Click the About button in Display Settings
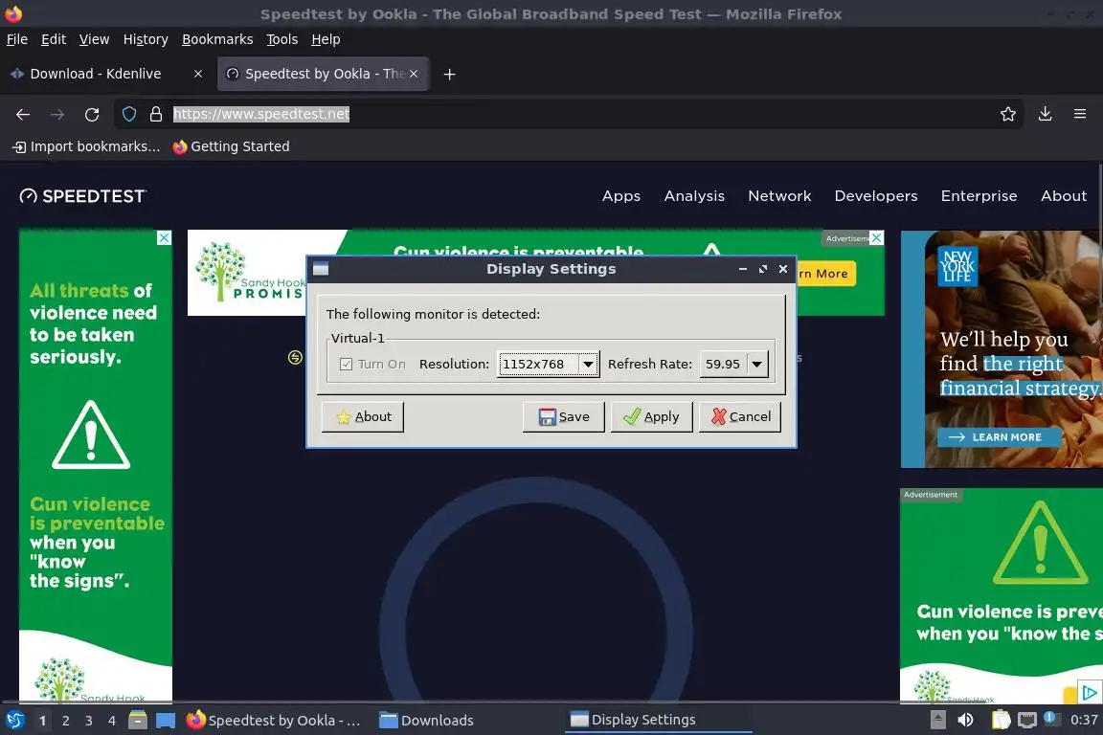Screen dimensions: 1103x735 click(x=362, y=417)
